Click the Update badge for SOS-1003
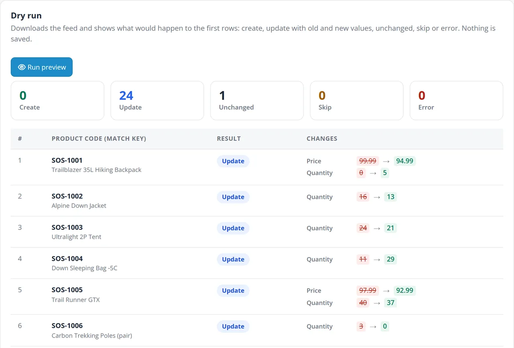 (x=233, y=228)
